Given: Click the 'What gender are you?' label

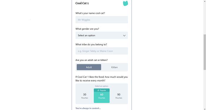Looking at the screenshot, I should [87, 29].
